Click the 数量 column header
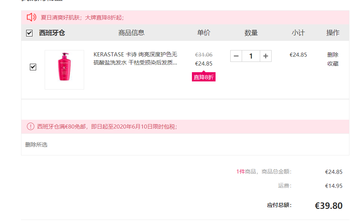This screenshot has height=221, width=355. point(251,33)
